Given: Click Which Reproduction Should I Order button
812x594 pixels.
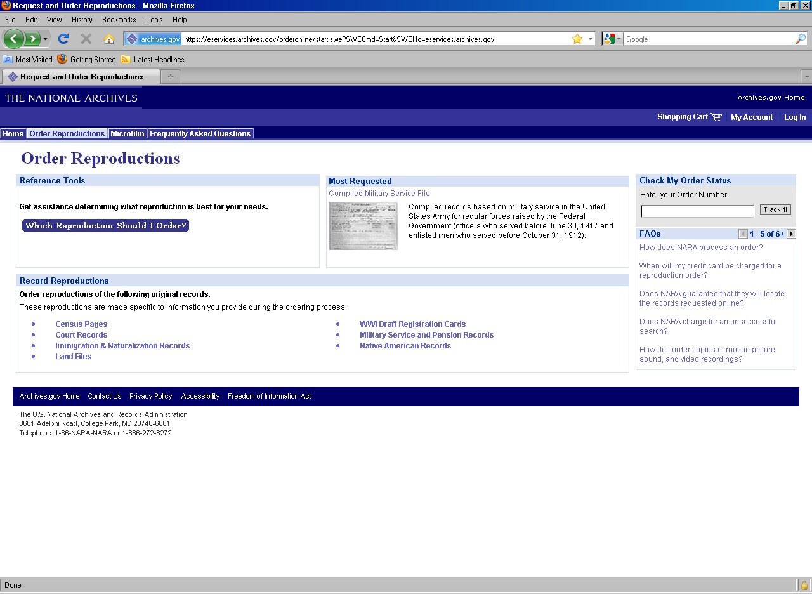Looking at the screenshot, I should [105, 225].
